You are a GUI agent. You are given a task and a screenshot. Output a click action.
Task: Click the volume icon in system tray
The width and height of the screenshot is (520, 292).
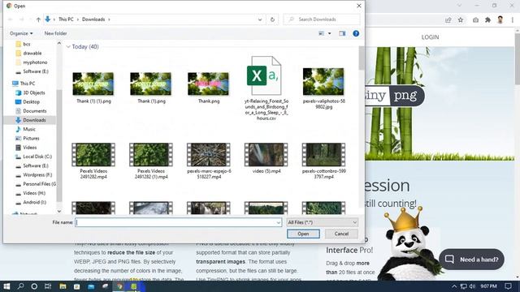click(472, 286)
